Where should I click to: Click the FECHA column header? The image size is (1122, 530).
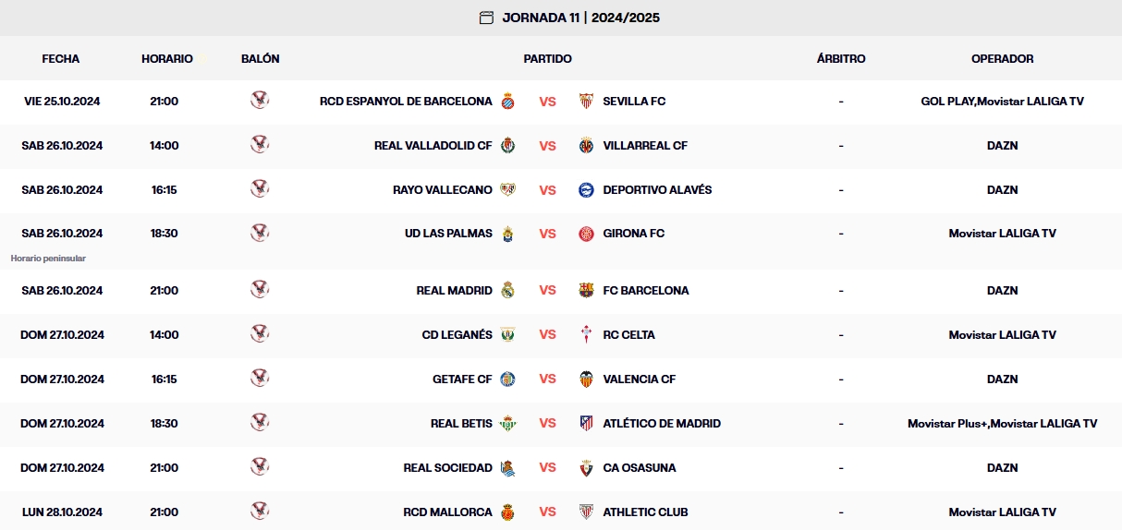(x=61, y=59)
